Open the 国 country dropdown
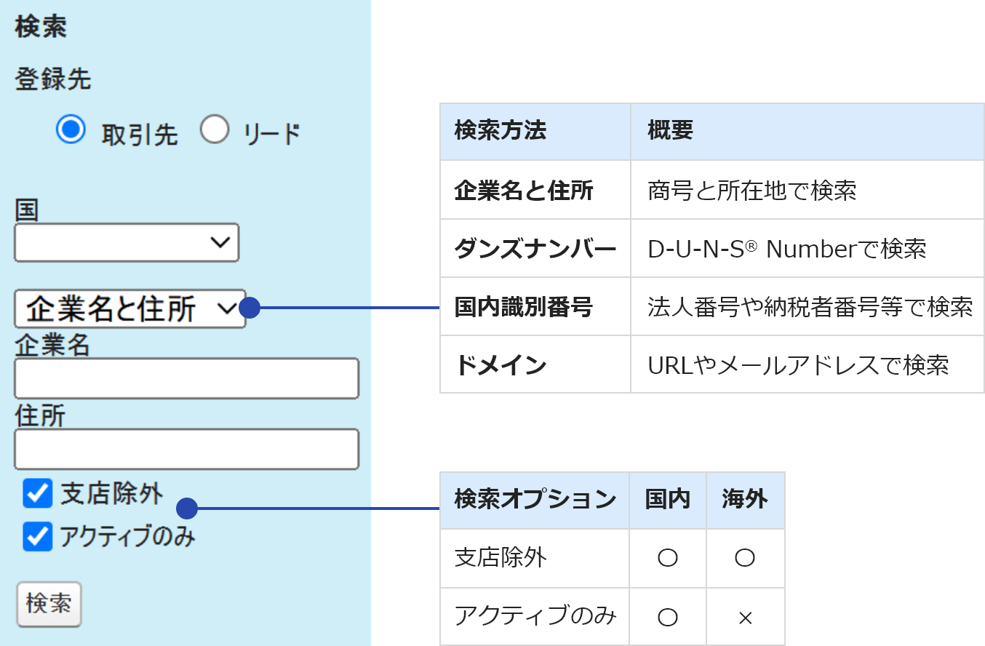 (x=127, y=242)
